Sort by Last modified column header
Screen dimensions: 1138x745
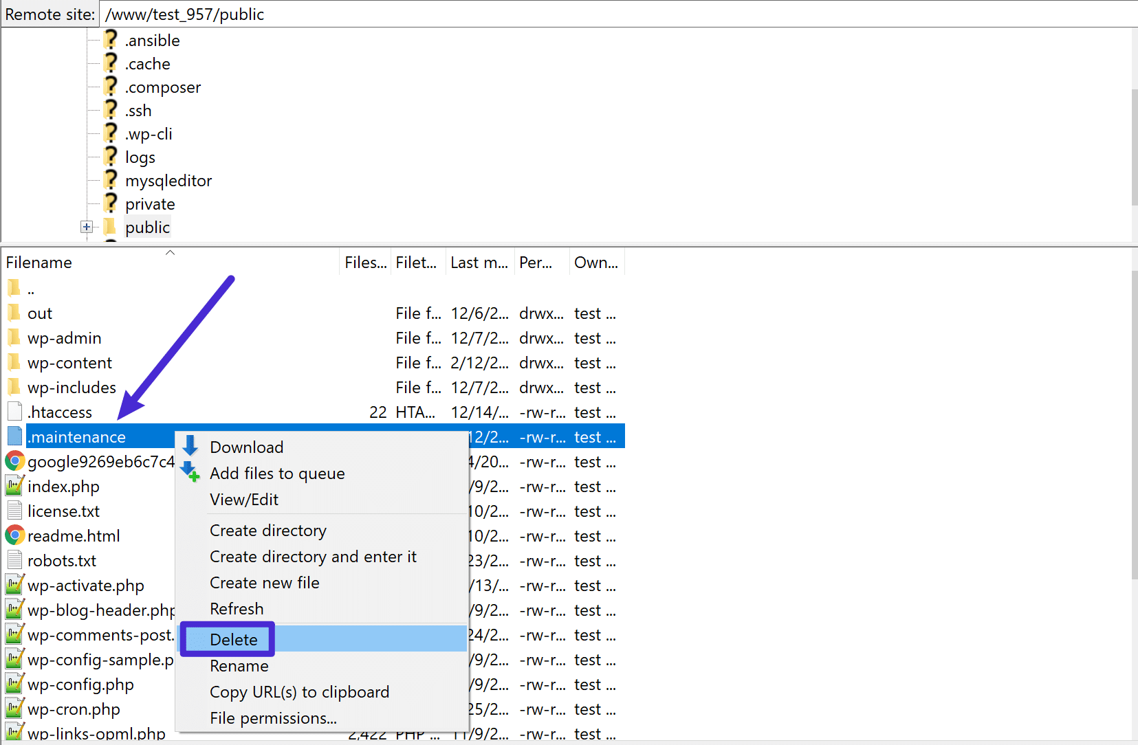click(x=479, y=263)
